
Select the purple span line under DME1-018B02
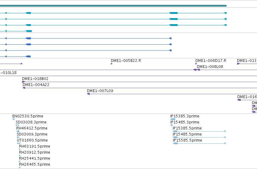(140, 82)
